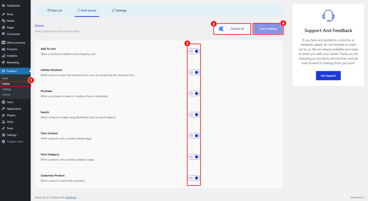The height and width of the screenshot is (201, 368).
Task: Click the View Content event title
Action: tap(49, 133)
